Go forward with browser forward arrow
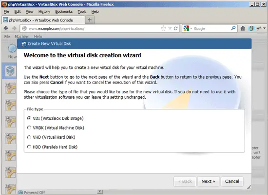 [x=14, y=28]
